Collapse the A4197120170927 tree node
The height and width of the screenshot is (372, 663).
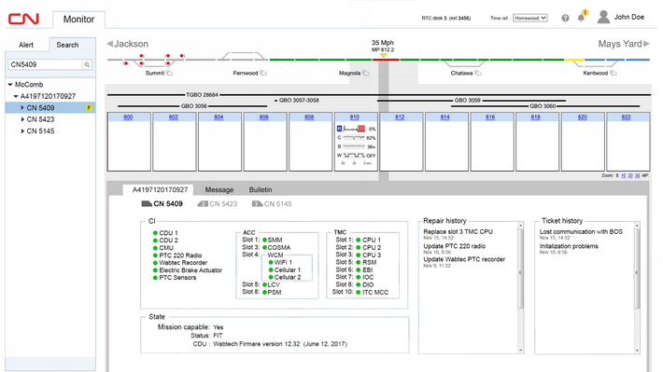click(x=16, y=96)
